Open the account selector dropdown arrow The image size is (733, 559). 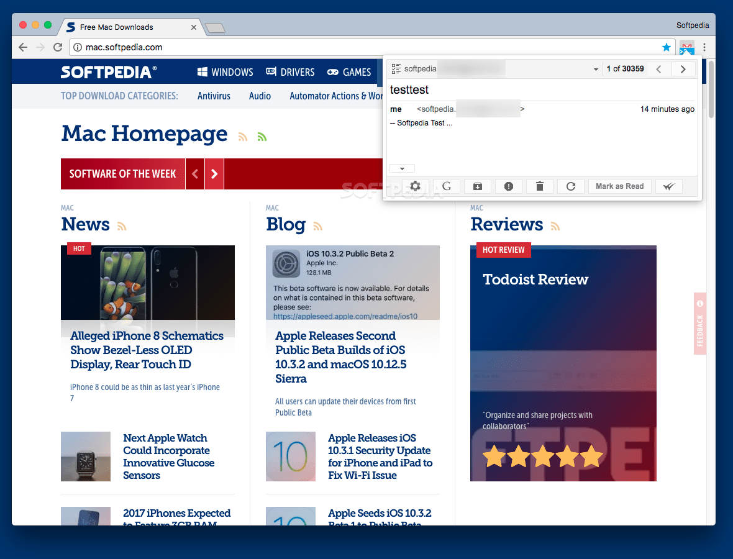tap(596, 69)
